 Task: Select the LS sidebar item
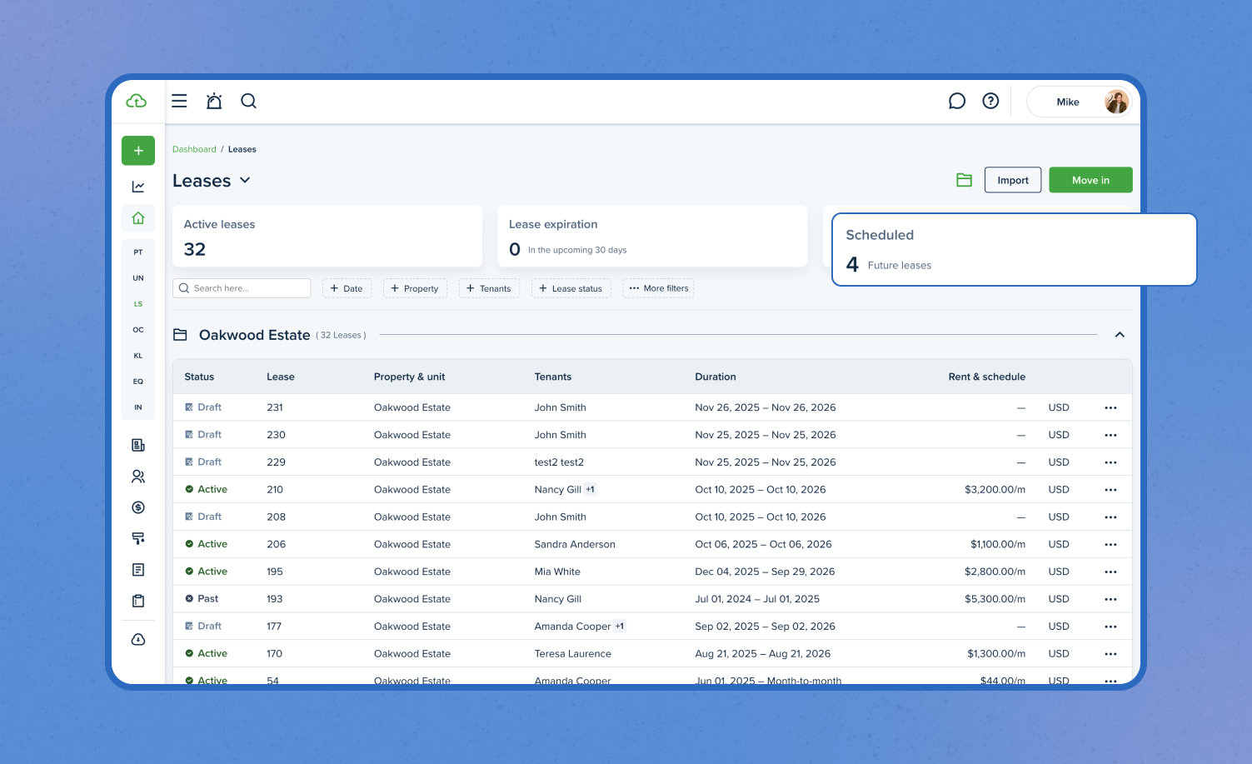click(x=138, y=304)
